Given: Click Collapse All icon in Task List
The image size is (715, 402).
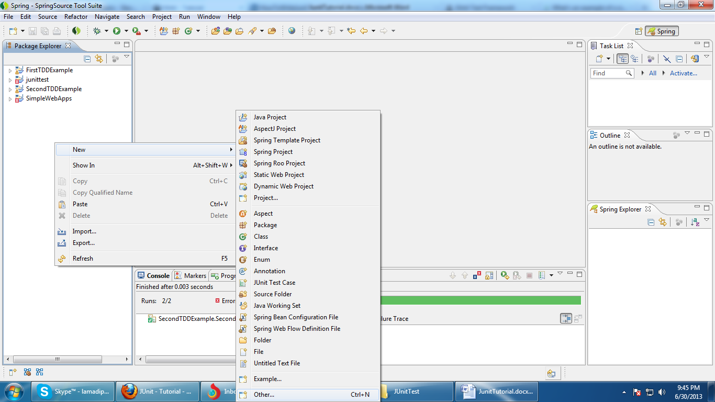Looking at the screenshot, I should (x=679, y=59).
